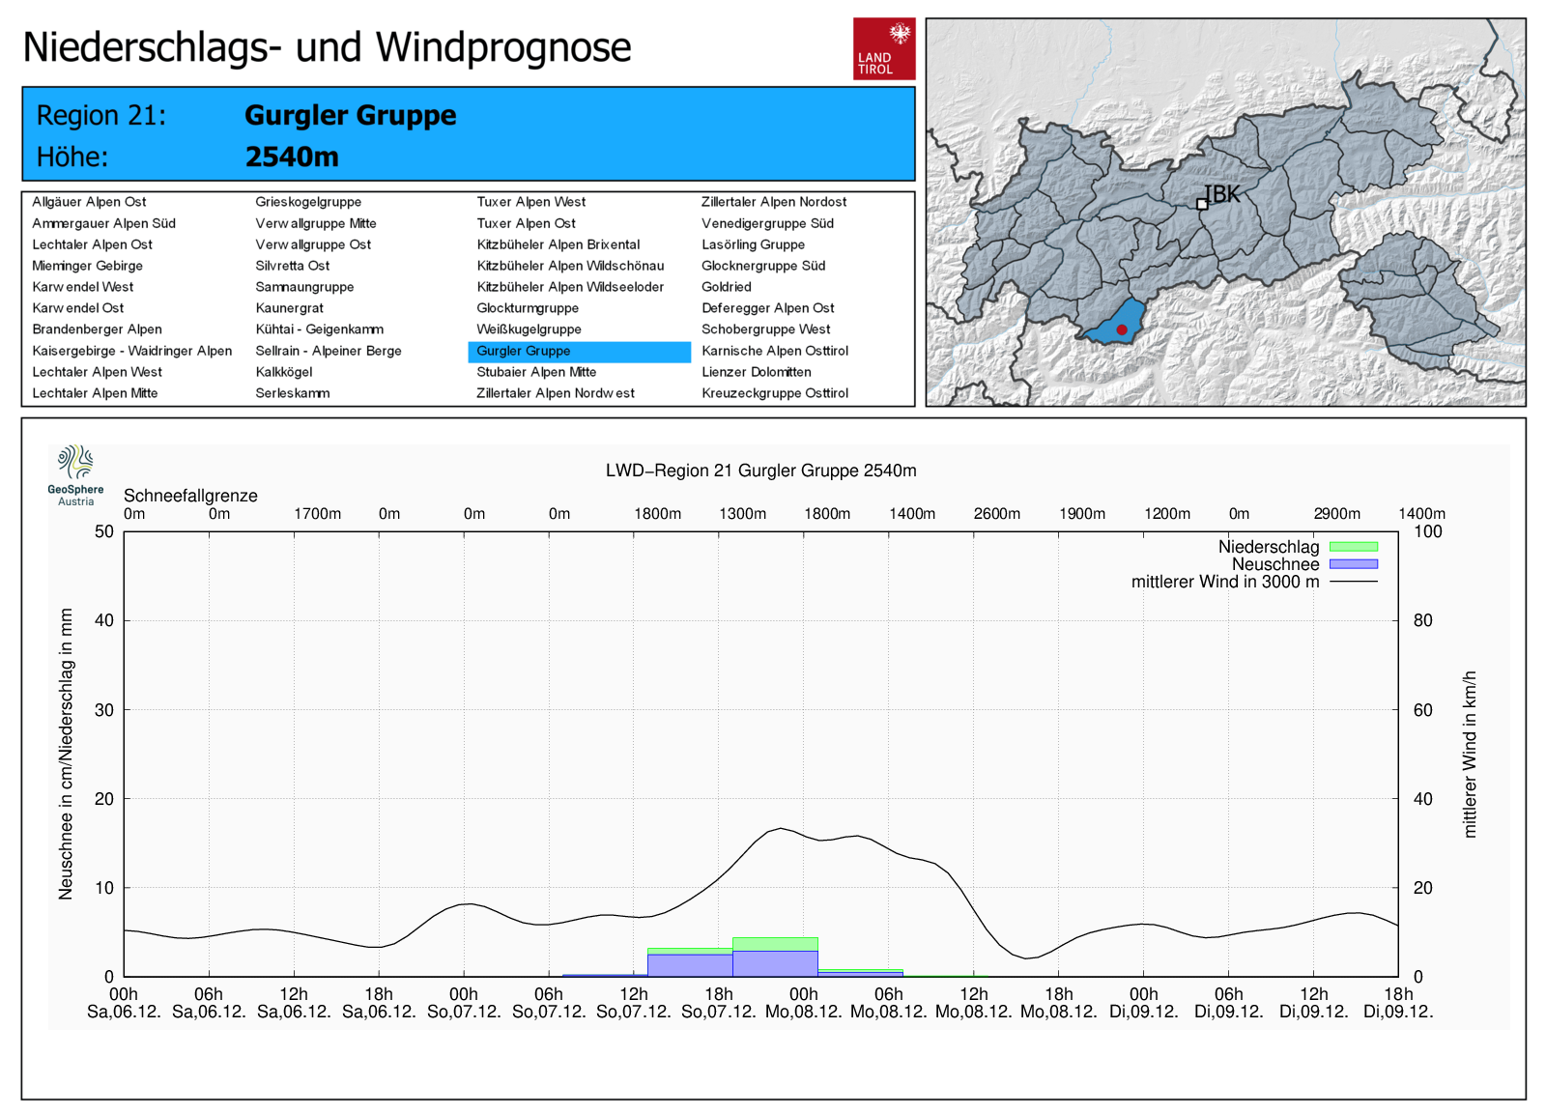Click the 00h Mo,08.12. time axis label
Viewport: 1546px width, 1114px height.
tap(803, 1003)
